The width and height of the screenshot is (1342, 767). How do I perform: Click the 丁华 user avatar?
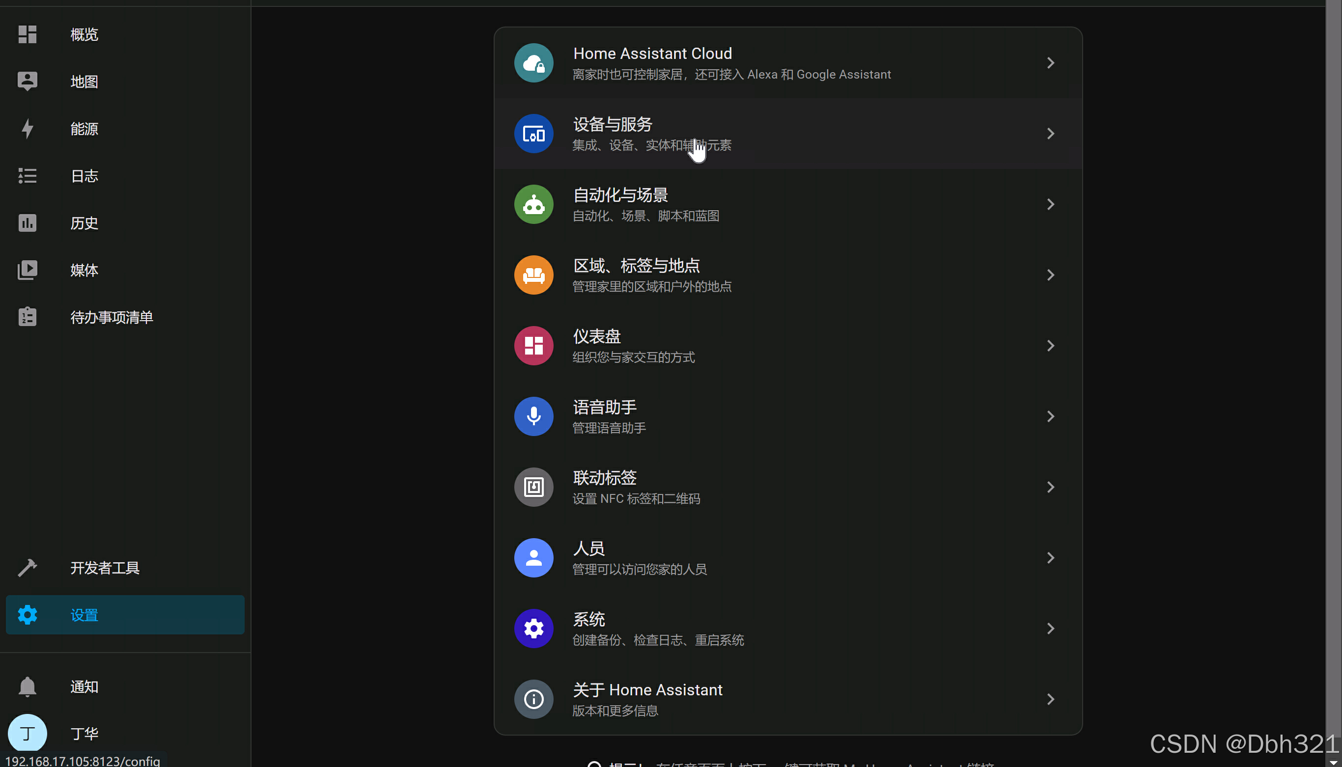click(x=28, y=733)
